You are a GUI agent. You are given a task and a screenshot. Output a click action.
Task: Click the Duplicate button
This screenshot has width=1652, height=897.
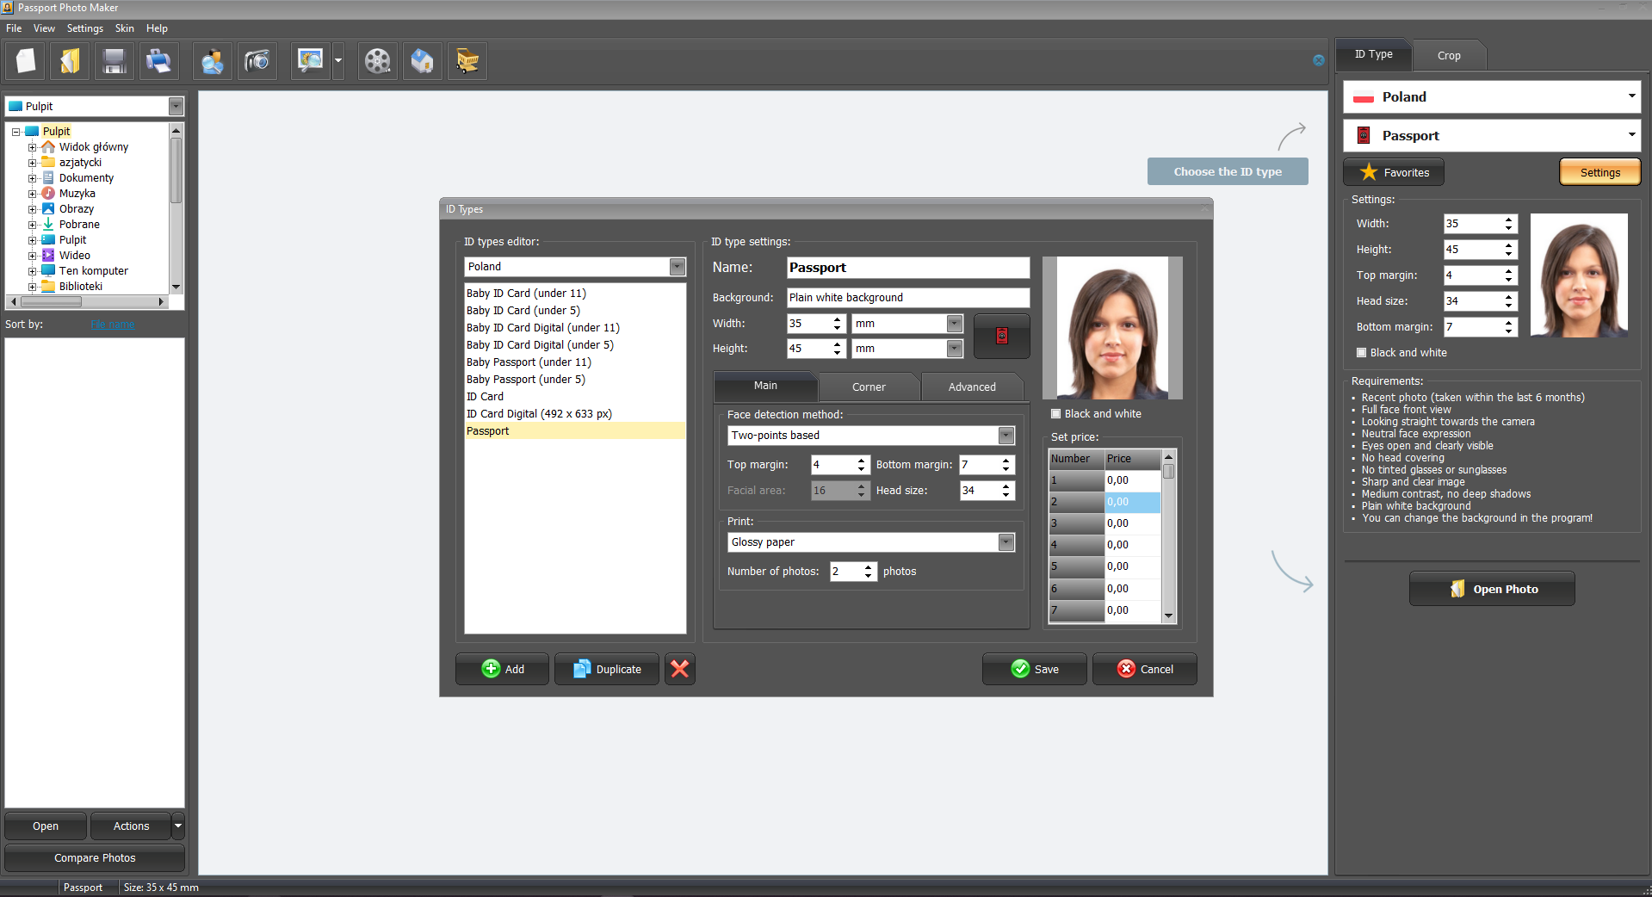607,669
